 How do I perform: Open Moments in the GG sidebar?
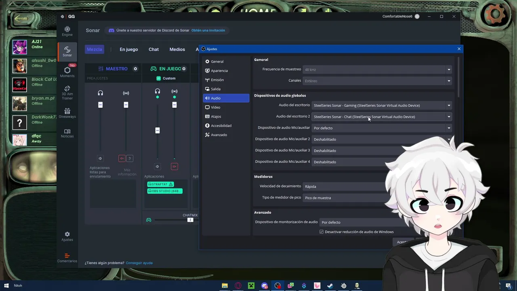tap(67, 72)
